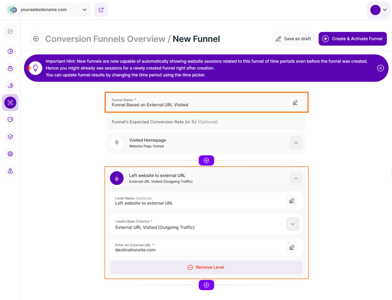Collapse the Left website to external URL level
Screen dimensions: 392x300
[296, 178]
